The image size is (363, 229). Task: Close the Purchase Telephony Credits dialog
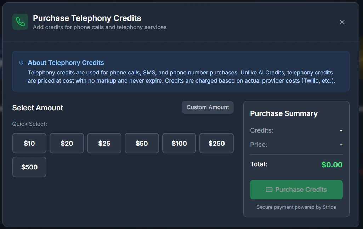(342, 22)
